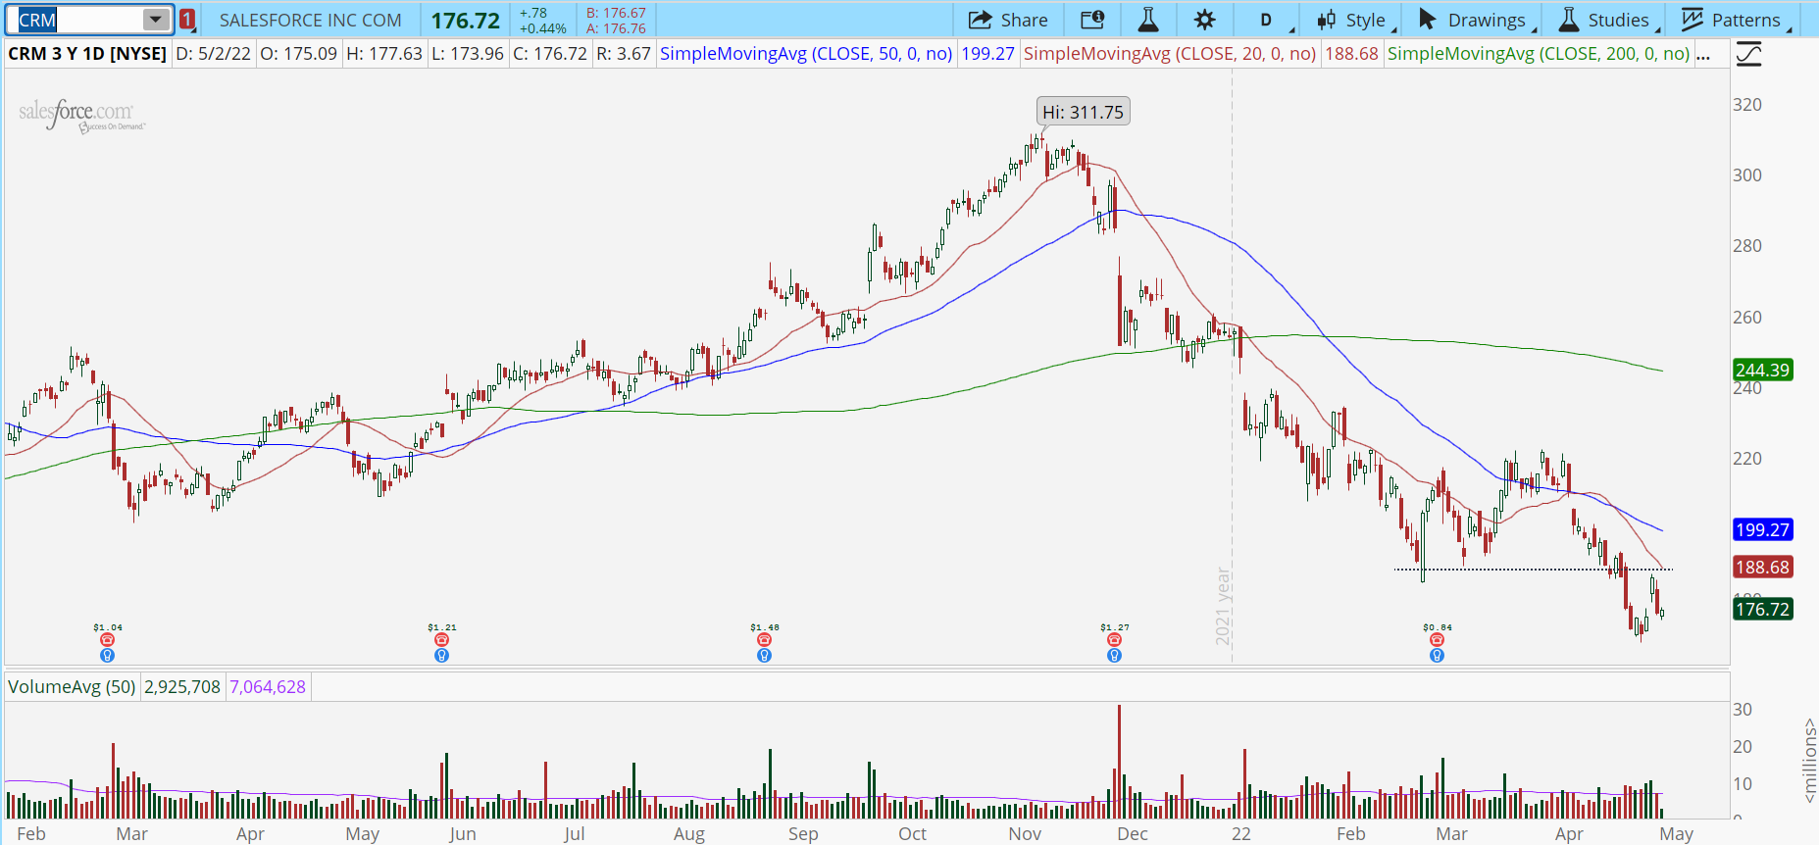Click the VolumeAvg (50) study label
1819x845 pixels.
coord(72,686)
